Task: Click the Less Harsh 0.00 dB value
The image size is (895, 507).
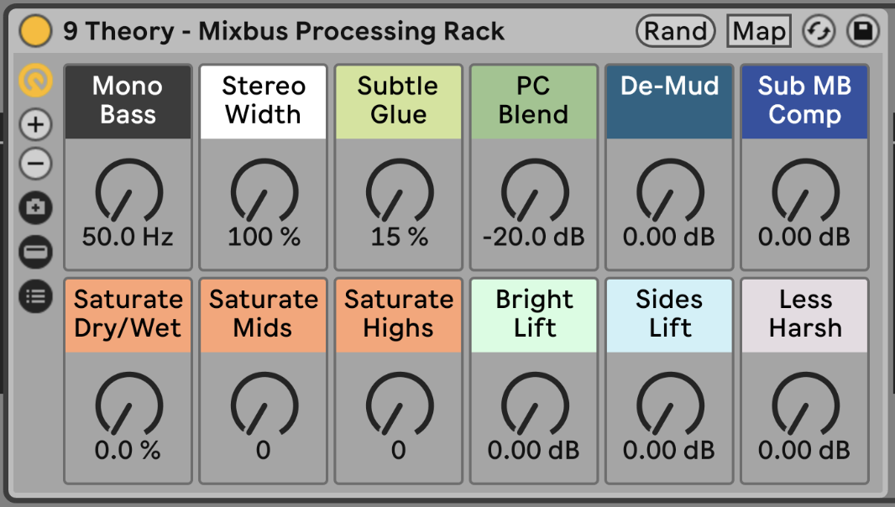Action: coord(804,450)
